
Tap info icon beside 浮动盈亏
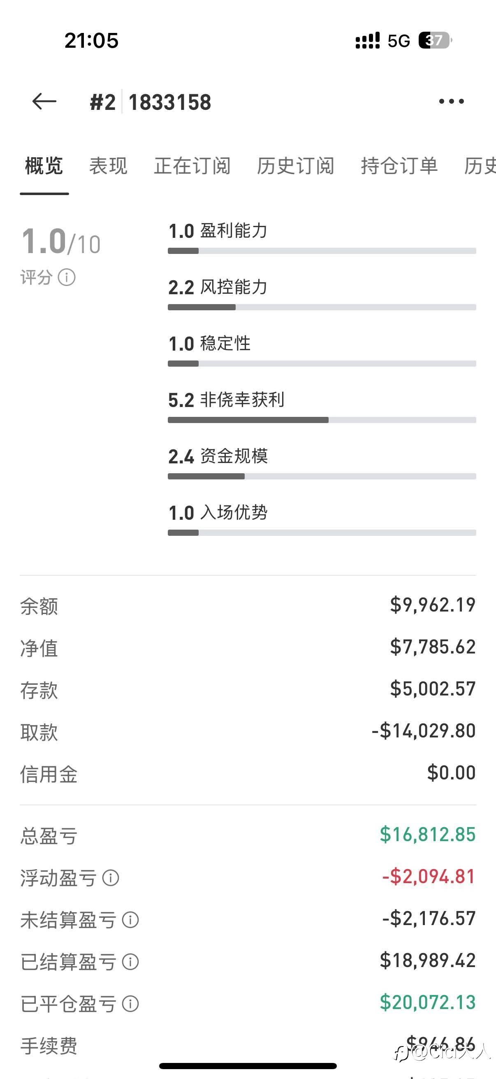tap(111, 877)
